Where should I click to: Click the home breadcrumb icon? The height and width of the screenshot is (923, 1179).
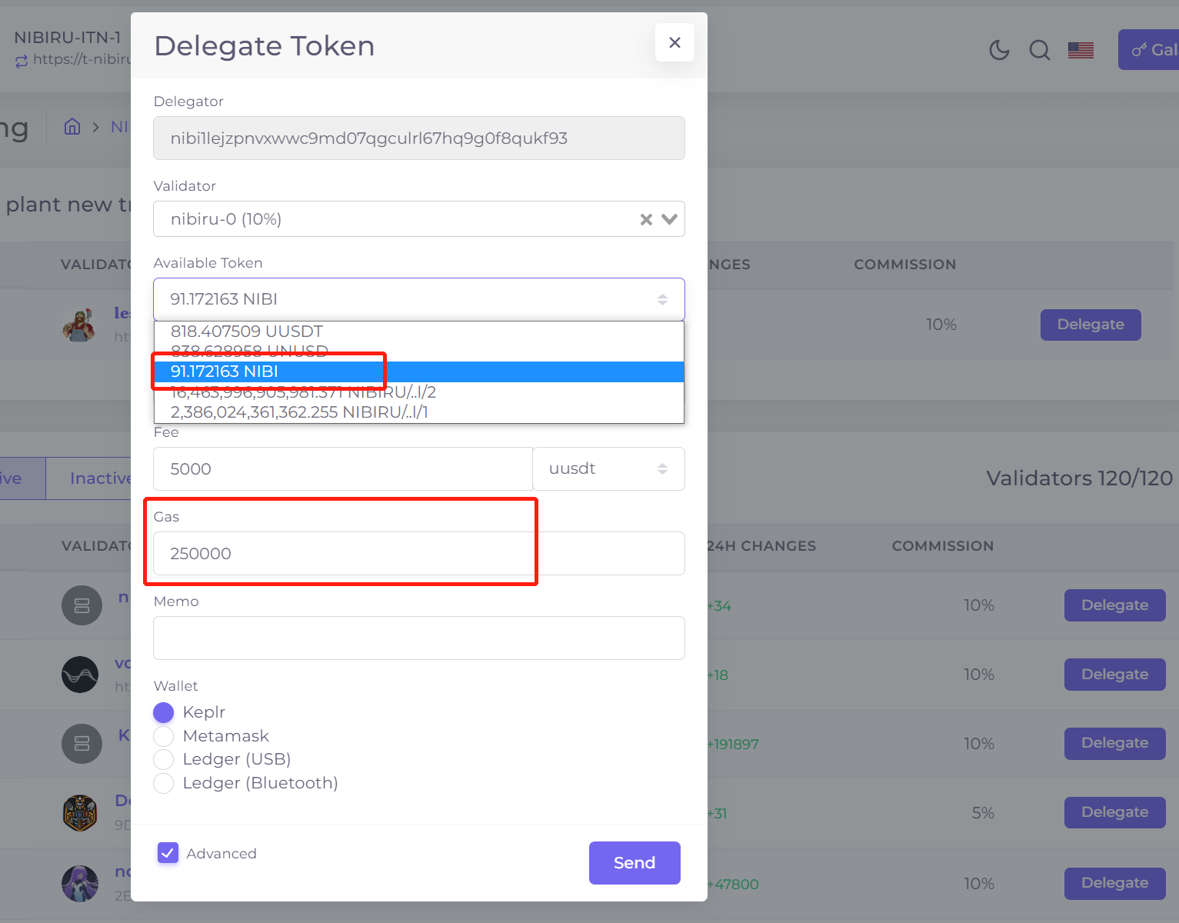(x=72, y=127)
